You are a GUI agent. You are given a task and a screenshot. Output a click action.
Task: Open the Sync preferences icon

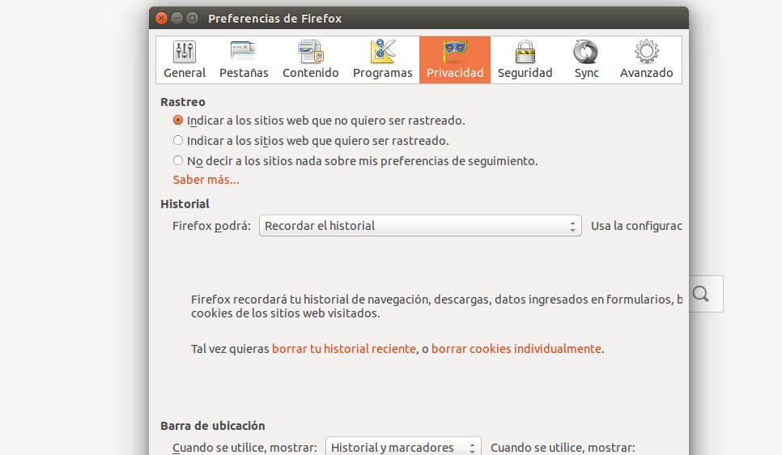tap(586, 53)
